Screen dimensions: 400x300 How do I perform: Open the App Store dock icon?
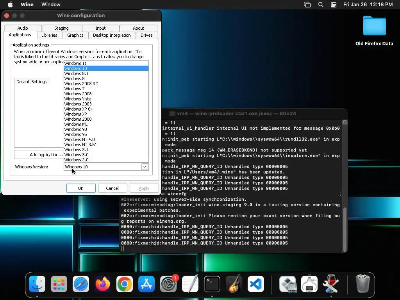(146, 284)
